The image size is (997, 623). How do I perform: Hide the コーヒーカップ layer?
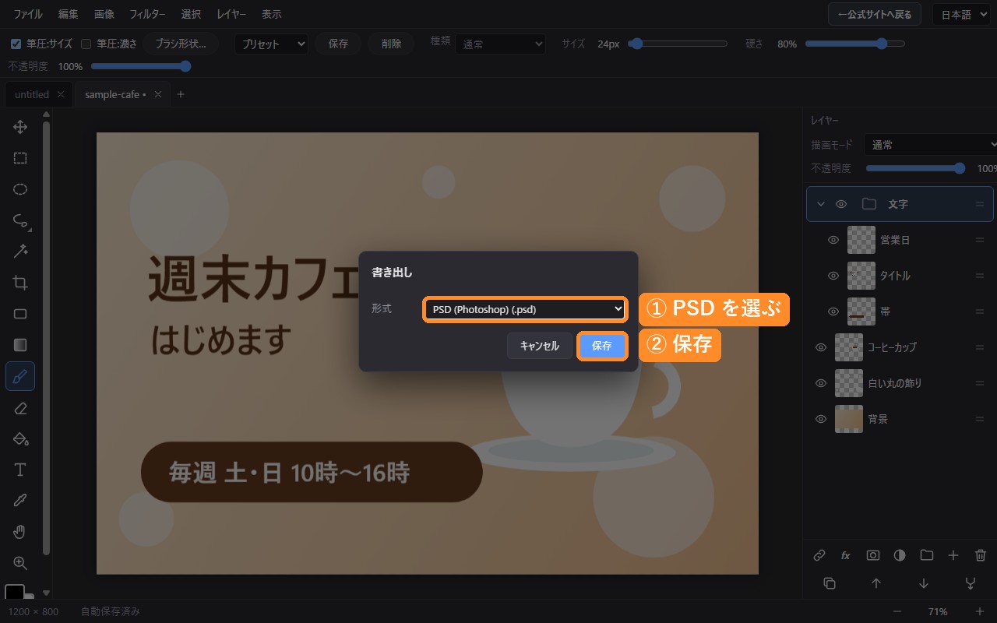(821, 347)
